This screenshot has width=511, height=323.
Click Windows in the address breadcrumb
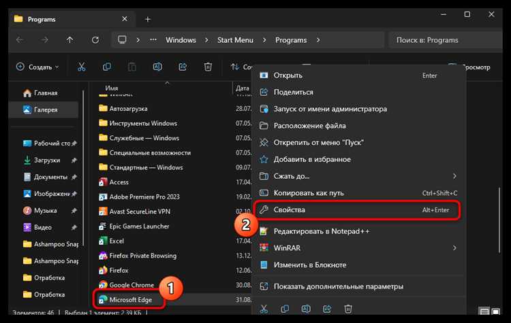click(x=181, y=40)
